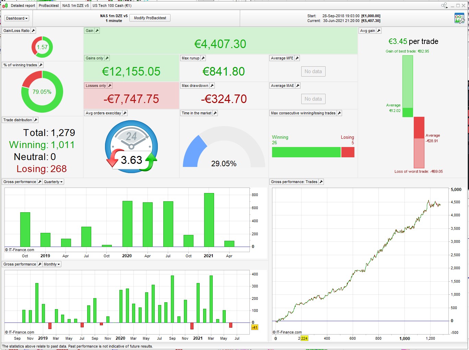Click the Gain of best trade: €82.95 label
Screen dimensions: 469x350
tap(407, 51)
